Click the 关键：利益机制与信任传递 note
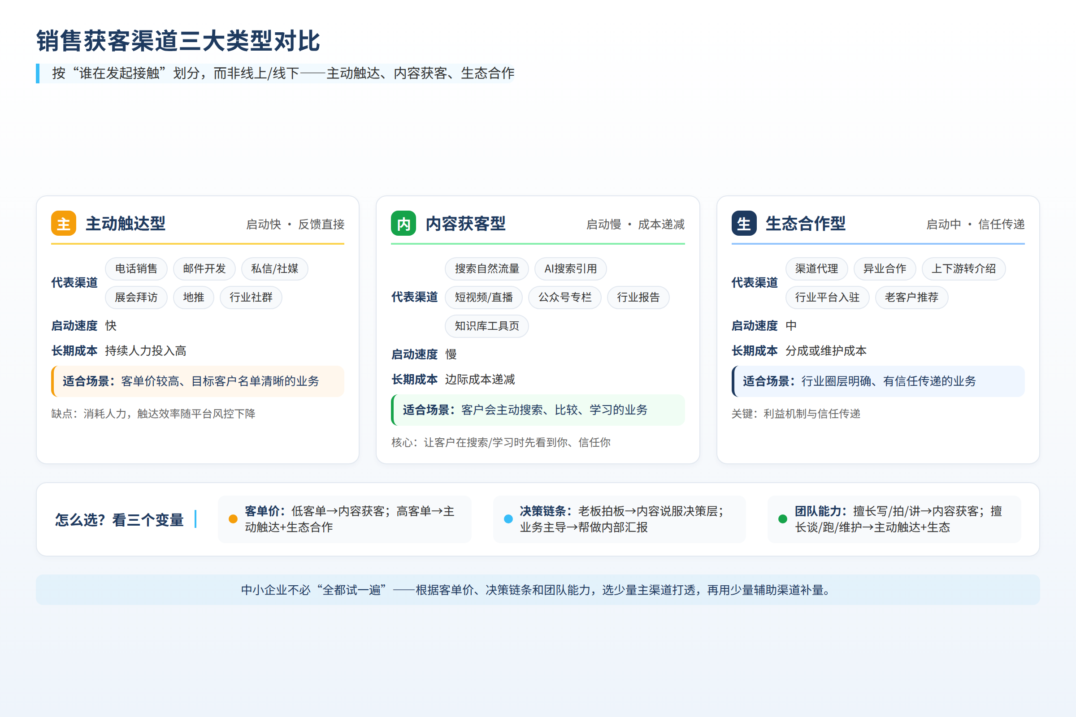The width and height of the screenshot is (1076, 717). pos(796,414)
